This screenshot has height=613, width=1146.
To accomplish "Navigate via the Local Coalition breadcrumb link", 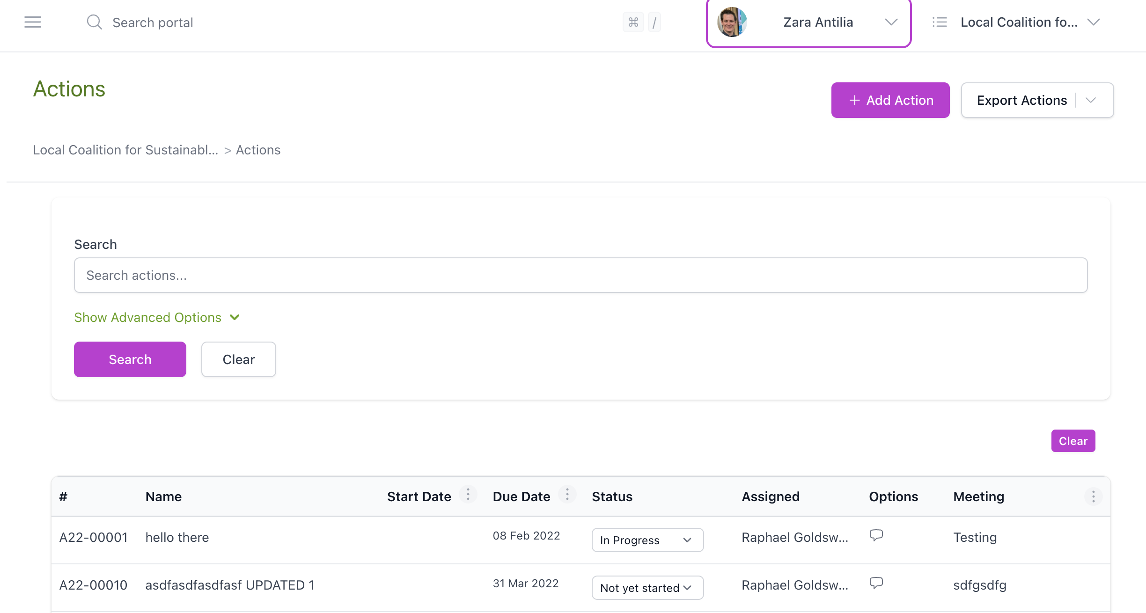I will [125, 150].
